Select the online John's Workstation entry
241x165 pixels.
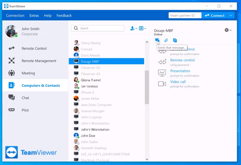click(106, 129)
